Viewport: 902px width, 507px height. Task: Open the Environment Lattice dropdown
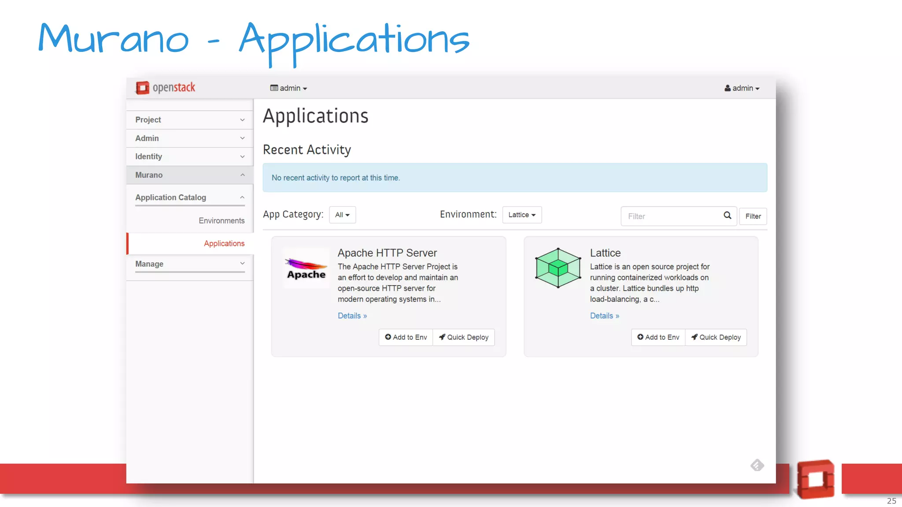[x=521, y=215]
